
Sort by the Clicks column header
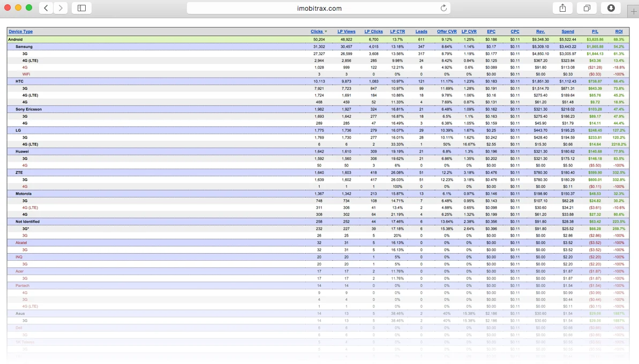point(318,32)
